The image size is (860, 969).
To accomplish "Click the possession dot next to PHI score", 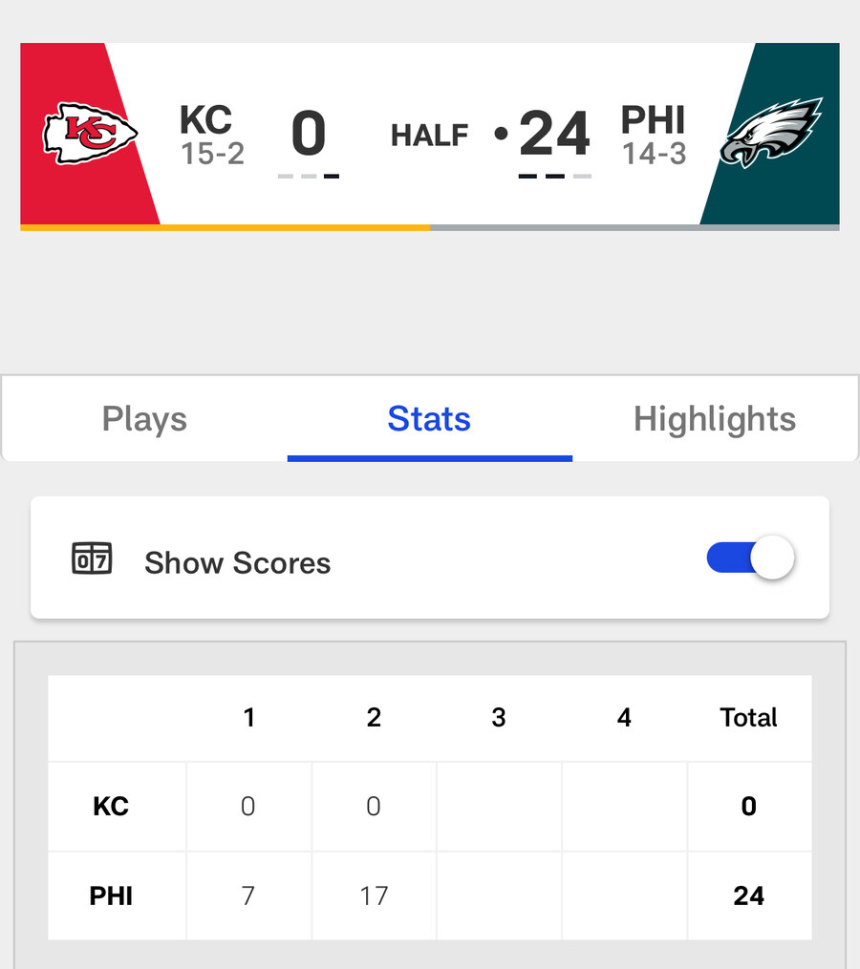I will point(501,135).
